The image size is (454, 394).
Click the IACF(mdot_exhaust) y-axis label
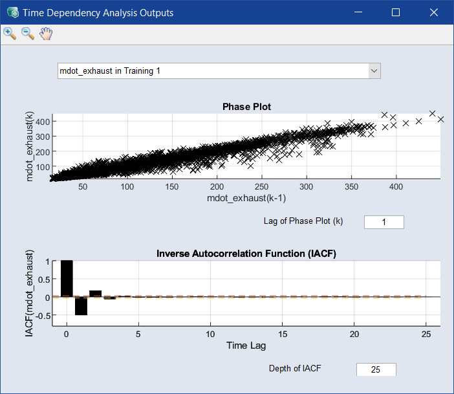pos(28,293)
